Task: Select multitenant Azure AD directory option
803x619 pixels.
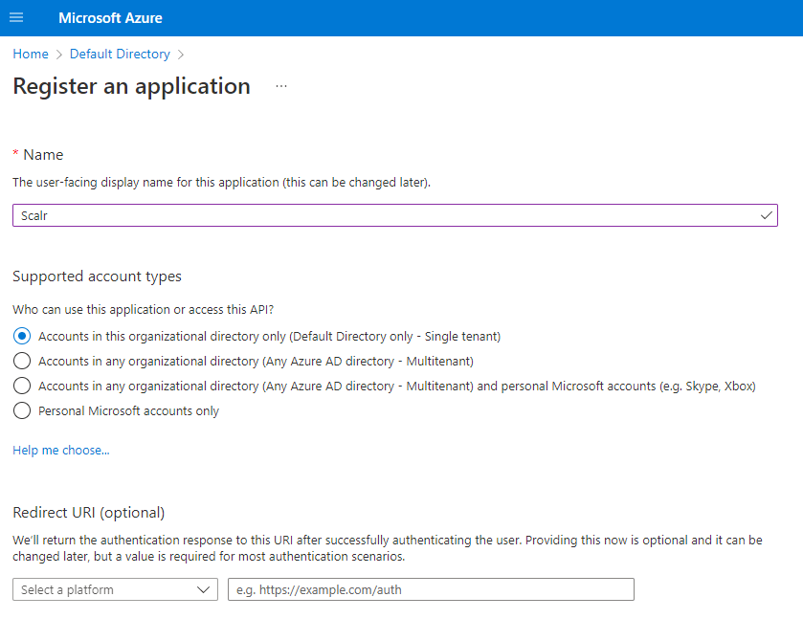Action: click(x=22, y=362)
